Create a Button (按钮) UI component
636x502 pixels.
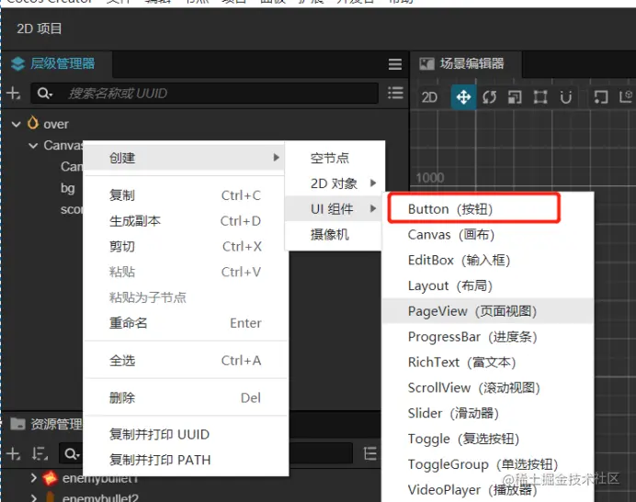[488, 209]
